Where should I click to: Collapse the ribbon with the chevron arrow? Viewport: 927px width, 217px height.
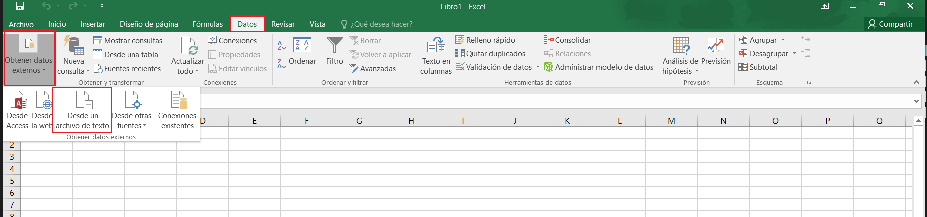[x=916, y=82]
